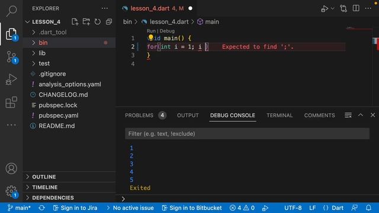Click No active issue status item
Screen dimensions: 379x213
(130, 208)
